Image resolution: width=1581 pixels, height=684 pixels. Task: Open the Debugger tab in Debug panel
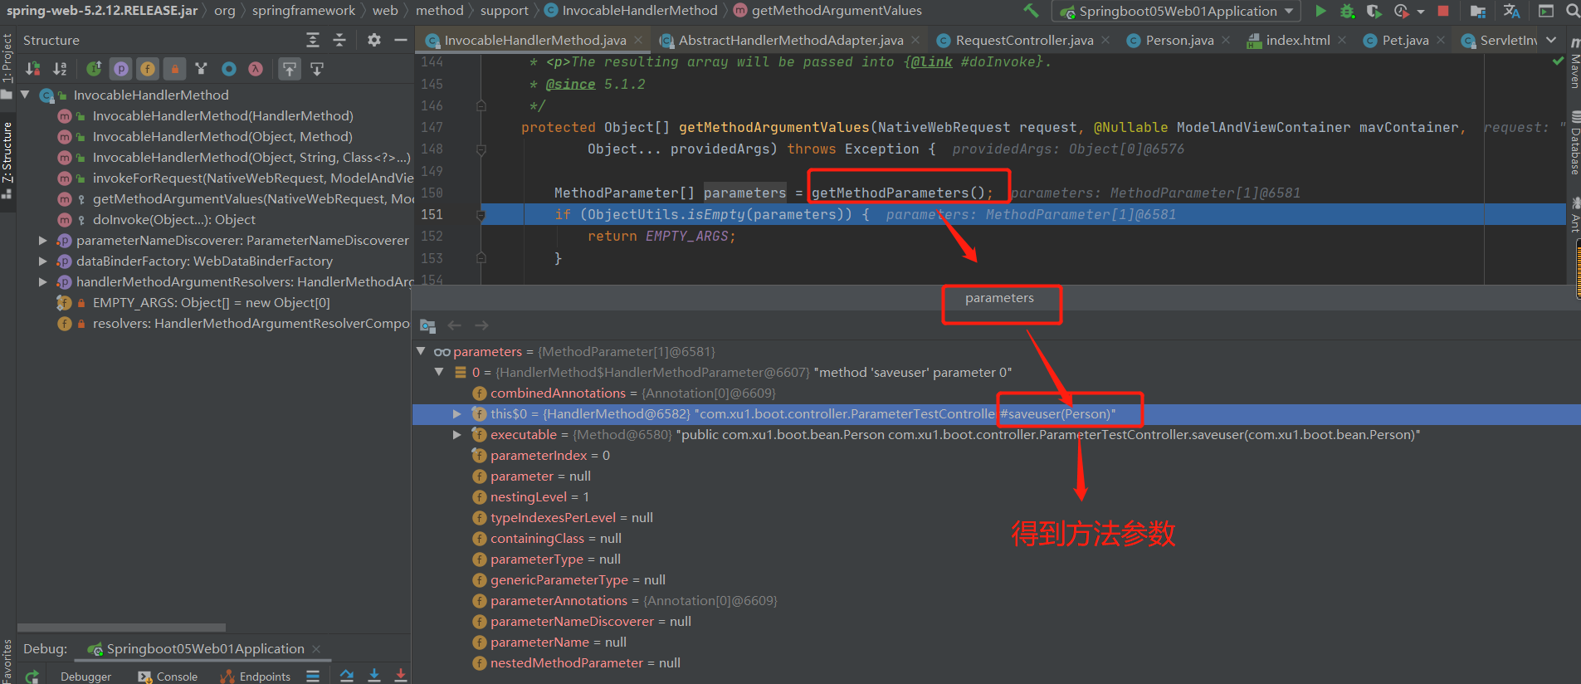pyautogui.click(x=85, y=677)
